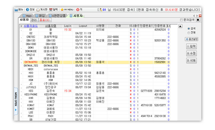This screenshot has height=130, width=215.
Task: Click the Login column header
Action: tap(68, 26)
